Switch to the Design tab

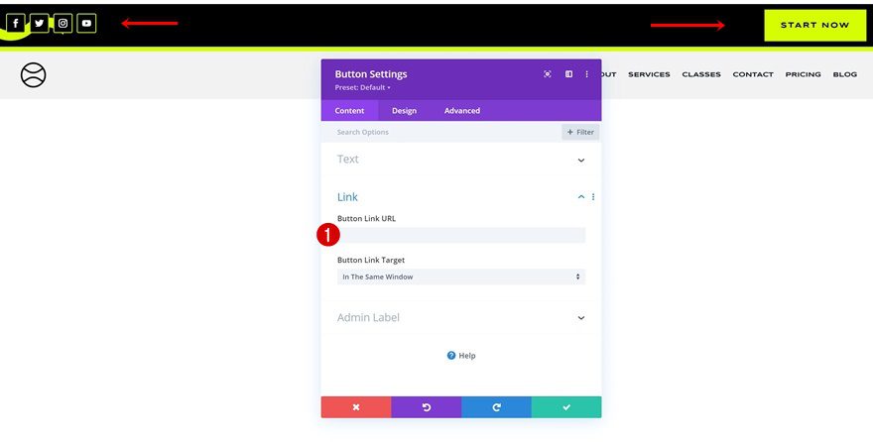click(x=404, y=111)
